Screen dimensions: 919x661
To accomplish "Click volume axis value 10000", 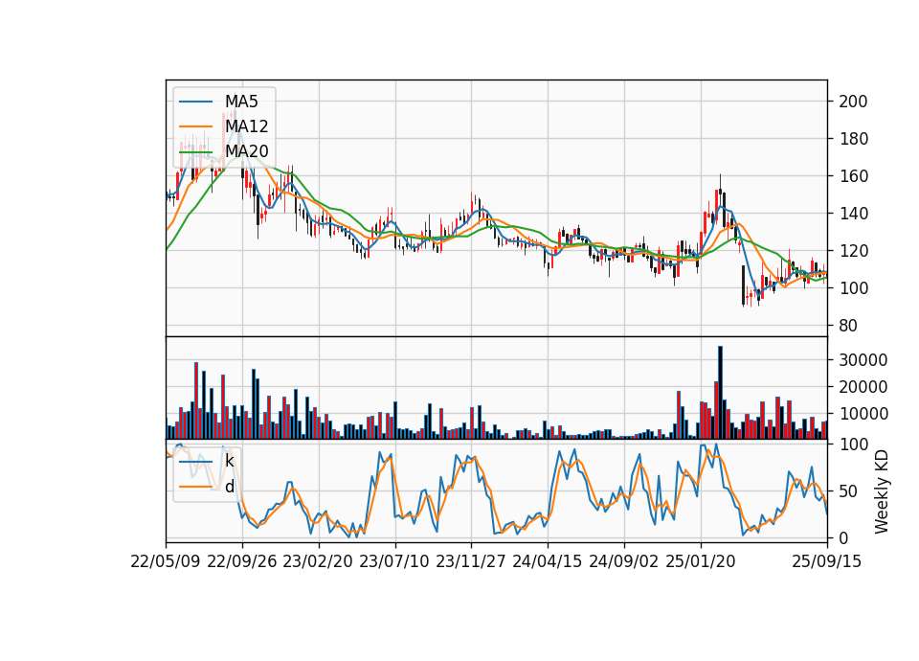I will pyautogui.click(x=863, y=414).
